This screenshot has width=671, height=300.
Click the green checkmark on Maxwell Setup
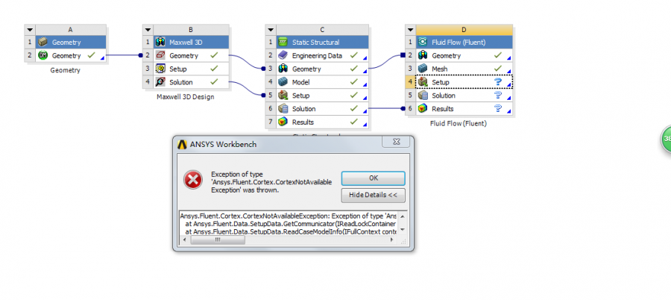point(215,68)
